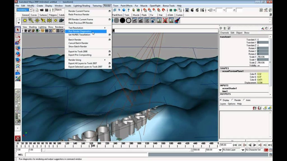287x161 pixels.
Task: Select the arrow Select tool
Action: [x=18, y=30]
